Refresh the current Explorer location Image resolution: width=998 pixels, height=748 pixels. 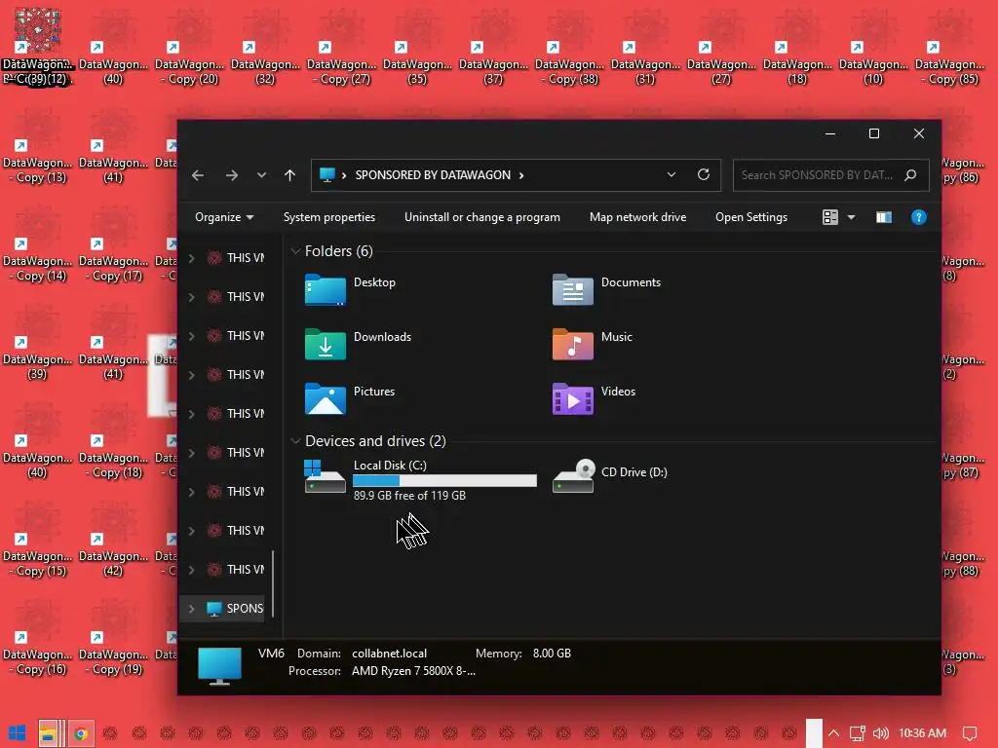(x=704, y=174)
